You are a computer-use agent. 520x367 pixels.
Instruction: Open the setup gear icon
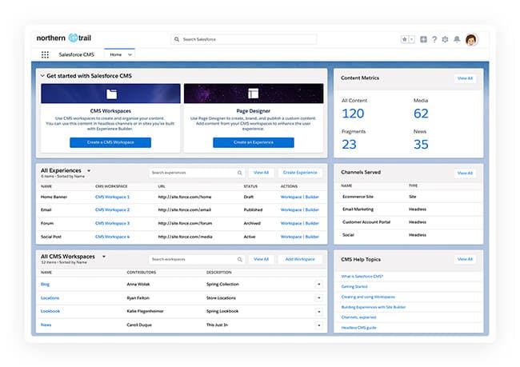click(445, 39)
